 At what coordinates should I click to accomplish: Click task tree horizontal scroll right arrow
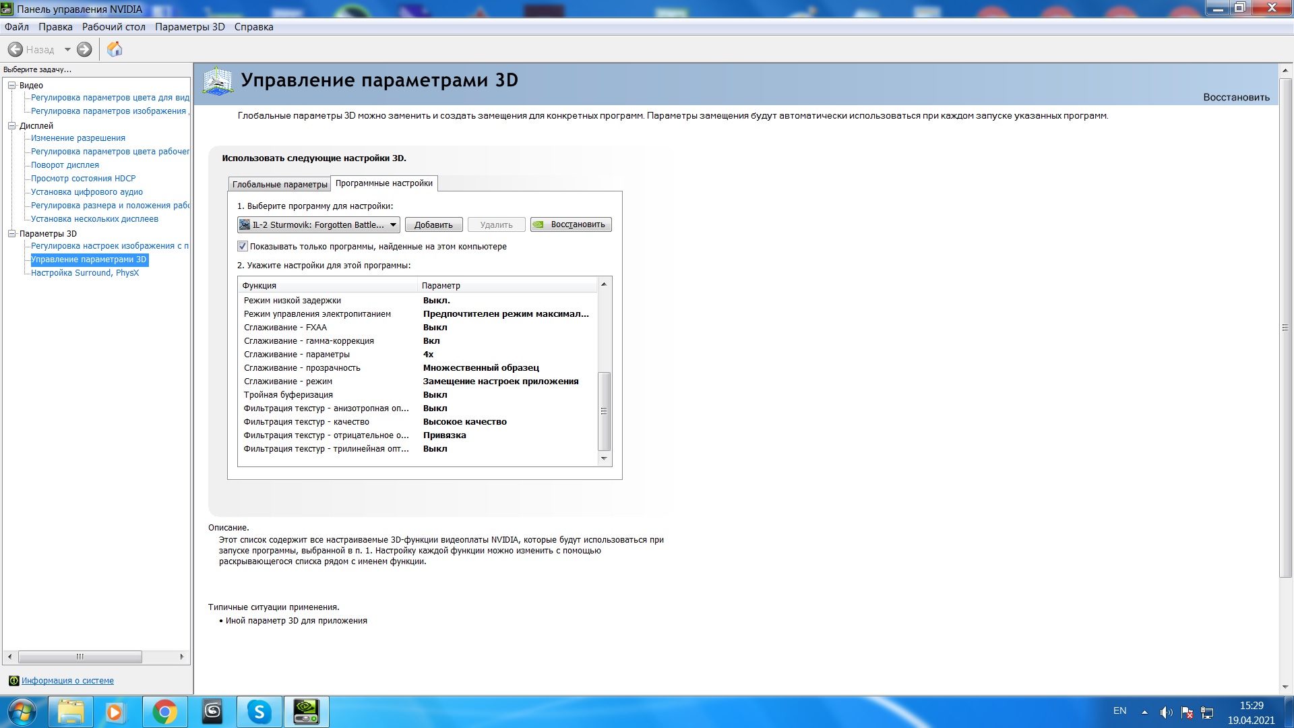(x=181, y=657)
